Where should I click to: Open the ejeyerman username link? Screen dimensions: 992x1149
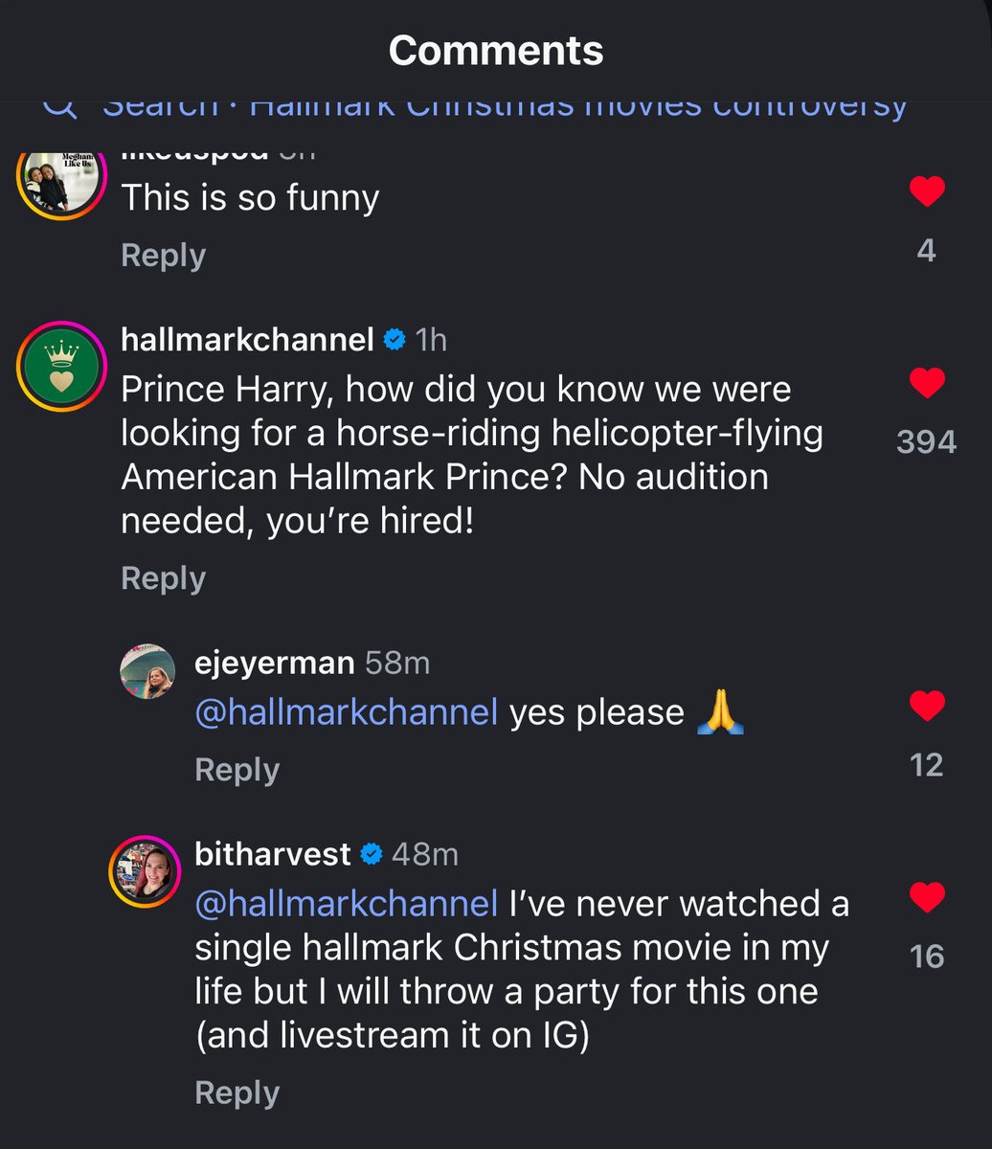tap(274, 663)
